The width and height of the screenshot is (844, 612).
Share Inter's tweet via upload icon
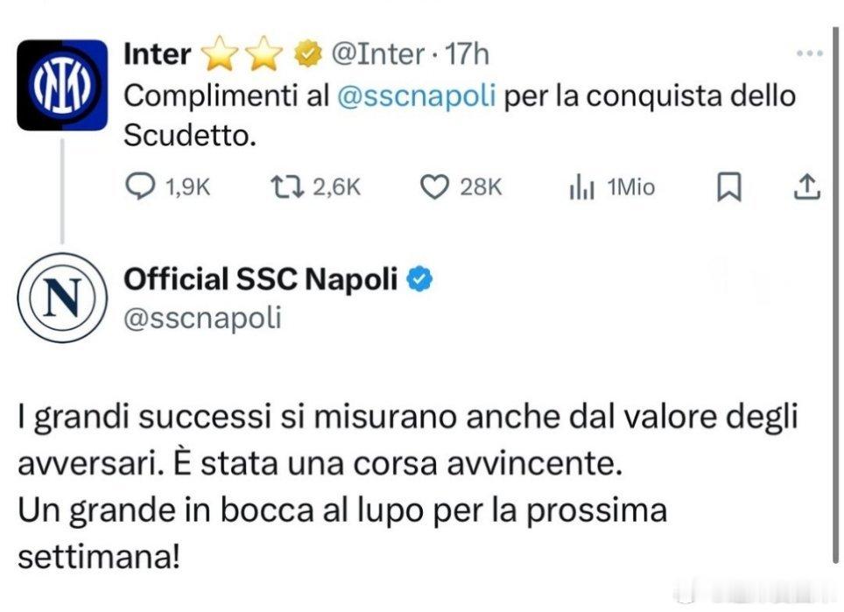[x=807, y=186]
